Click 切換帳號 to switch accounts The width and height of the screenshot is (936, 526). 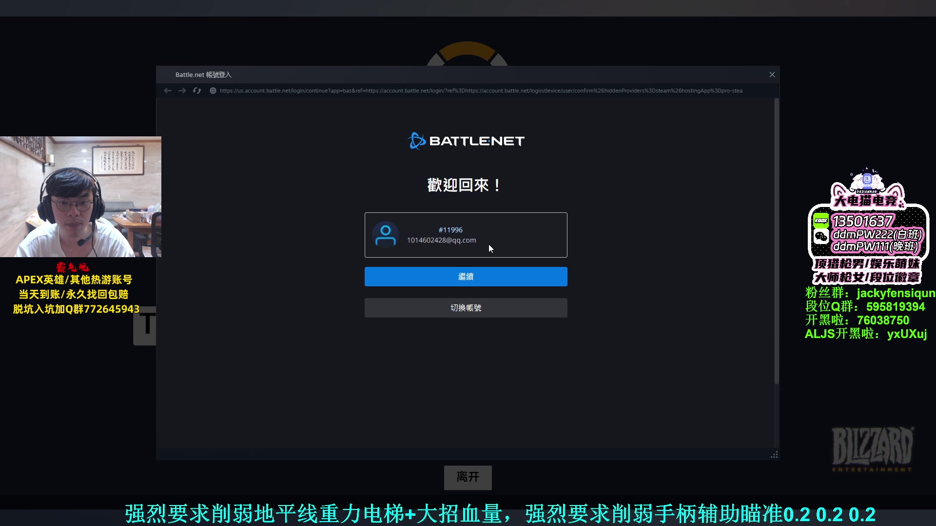(x=466, y=307)
